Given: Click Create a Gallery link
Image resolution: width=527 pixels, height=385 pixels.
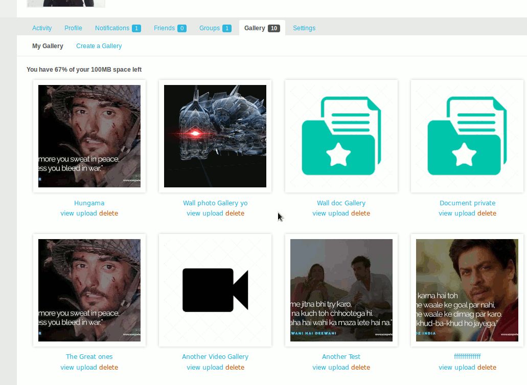Looking at the screenshot, I should pyautogui.click(x=99, y=46).
